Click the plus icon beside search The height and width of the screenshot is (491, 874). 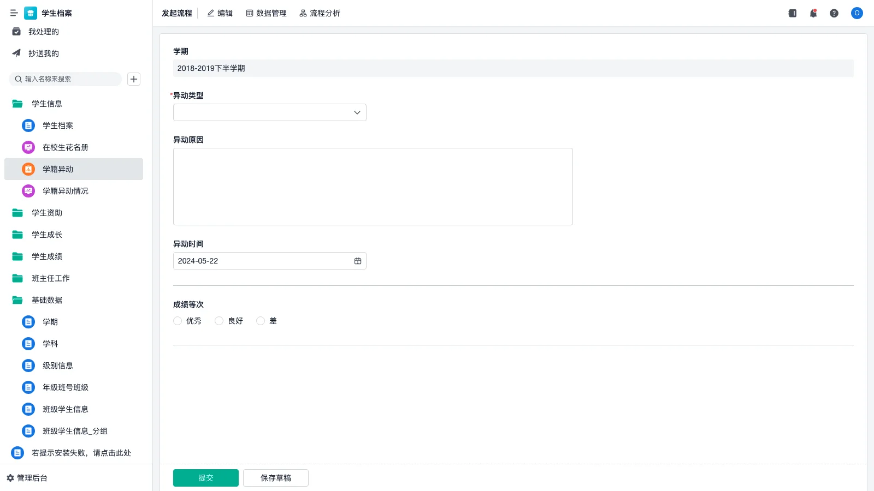(x=134, y=79)
